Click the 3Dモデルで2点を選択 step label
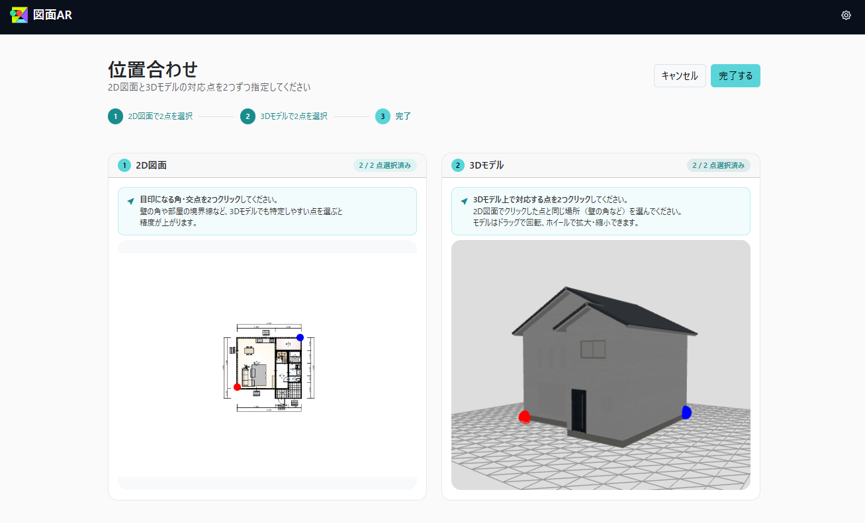 tap(294, 116)
